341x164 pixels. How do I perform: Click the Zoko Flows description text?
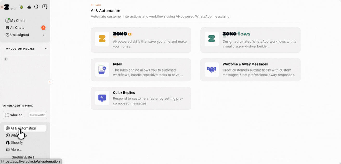[x=259, y=44]
